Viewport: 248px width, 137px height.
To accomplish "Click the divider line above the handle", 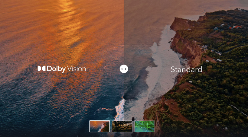I will (124, 32).
